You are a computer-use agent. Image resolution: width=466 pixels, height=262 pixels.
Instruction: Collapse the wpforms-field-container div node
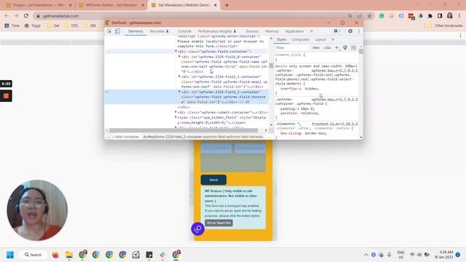point(175,52)
